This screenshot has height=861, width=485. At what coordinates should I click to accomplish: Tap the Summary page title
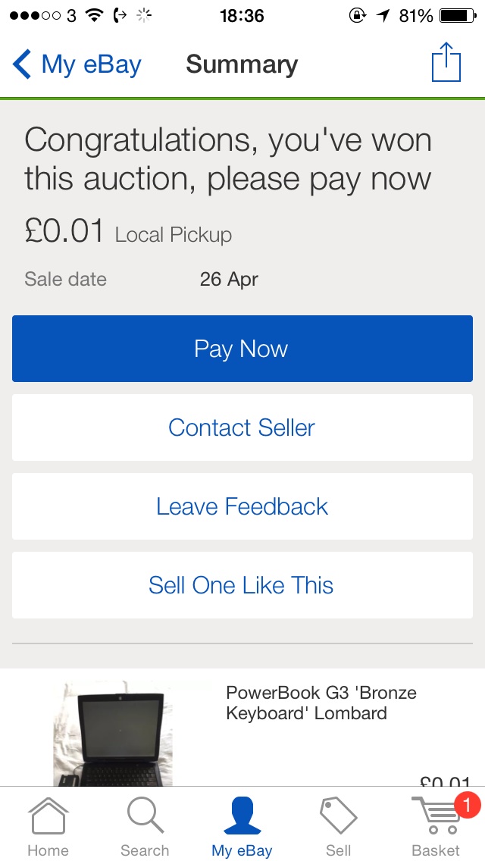[x=242, y=64]
